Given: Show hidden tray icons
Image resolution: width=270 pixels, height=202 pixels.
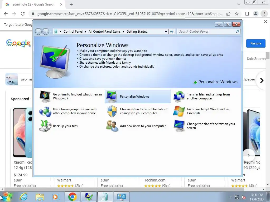Looking at the screenshot, I should pos(230,197).
